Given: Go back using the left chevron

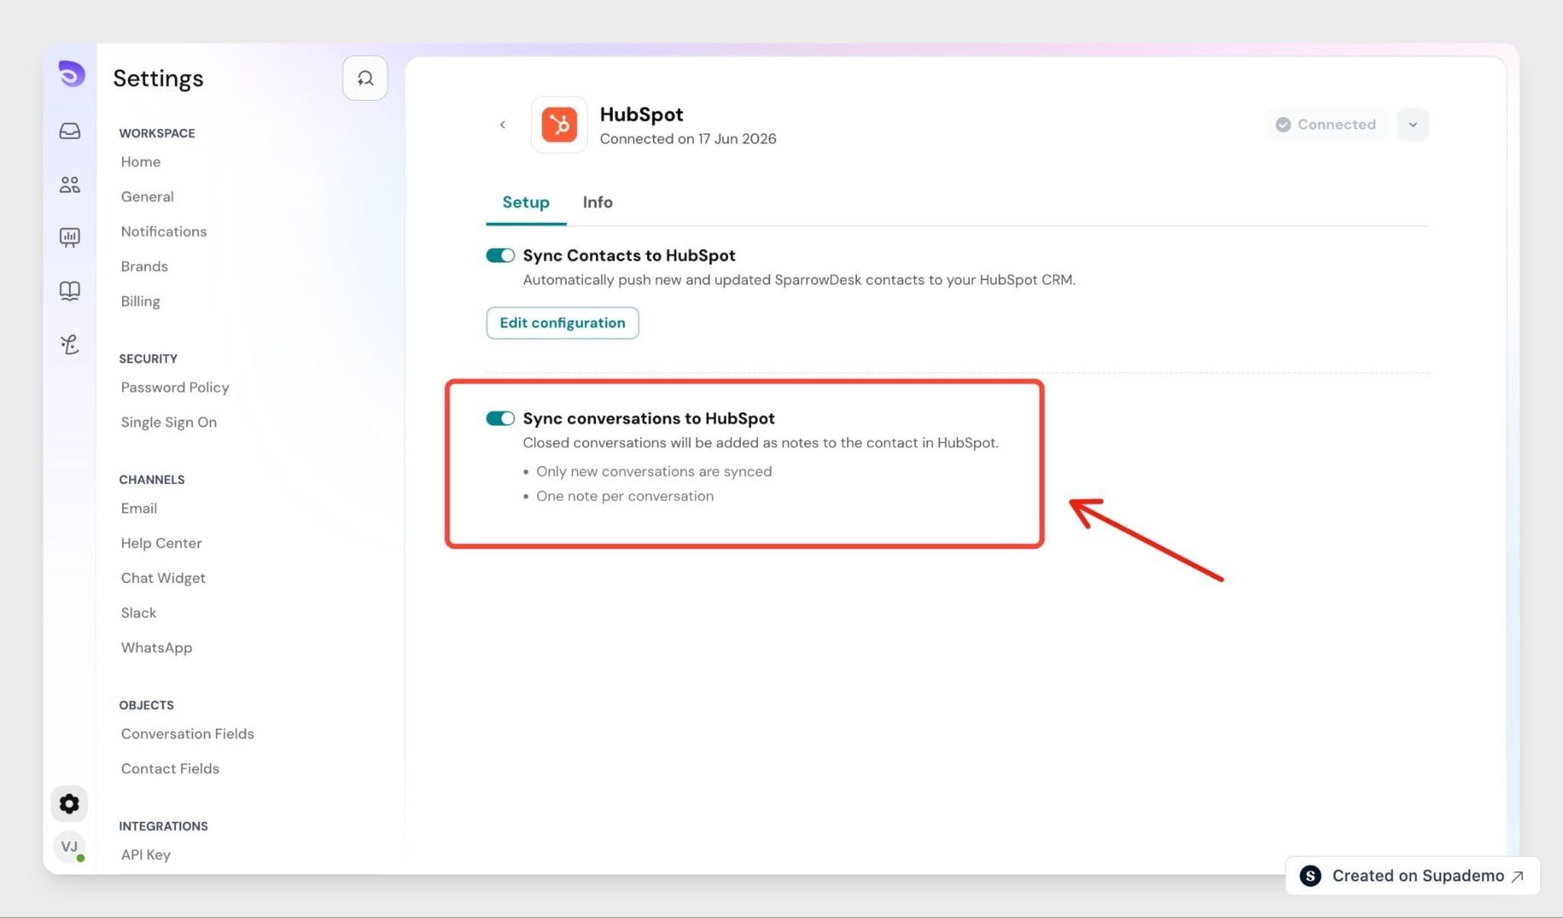Looking at the screenshot, I should click(x=502, y=124).
